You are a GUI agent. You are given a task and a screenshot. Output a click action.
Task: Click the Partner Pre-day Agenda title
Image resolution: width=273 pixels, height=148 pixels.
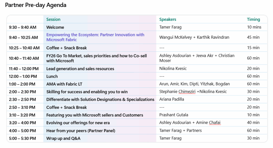[36, 5]
